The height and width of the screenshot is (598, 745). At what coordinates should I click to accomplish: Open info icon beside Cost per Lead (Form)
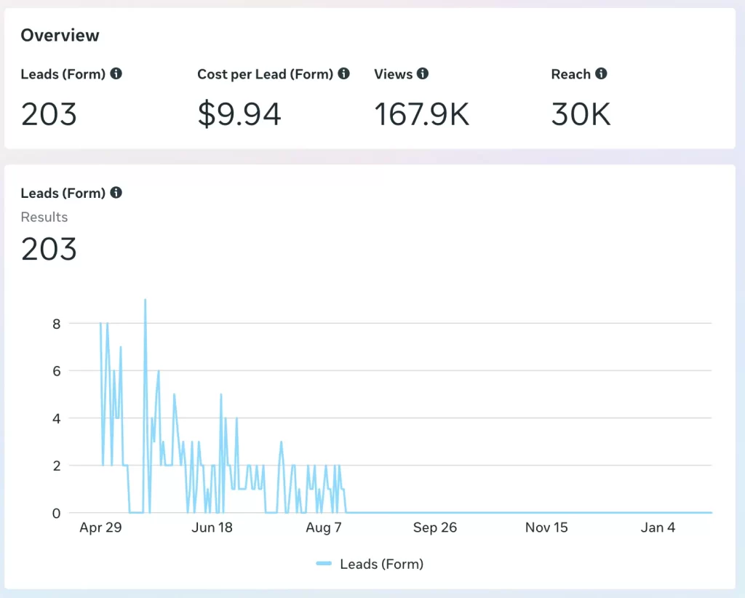pyautogui.click(x=343, y=73)
